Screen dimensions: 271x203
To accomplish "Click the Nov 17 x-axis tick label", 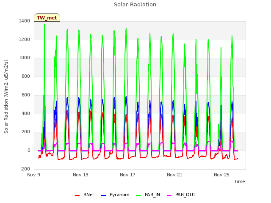I will (127, 175).
